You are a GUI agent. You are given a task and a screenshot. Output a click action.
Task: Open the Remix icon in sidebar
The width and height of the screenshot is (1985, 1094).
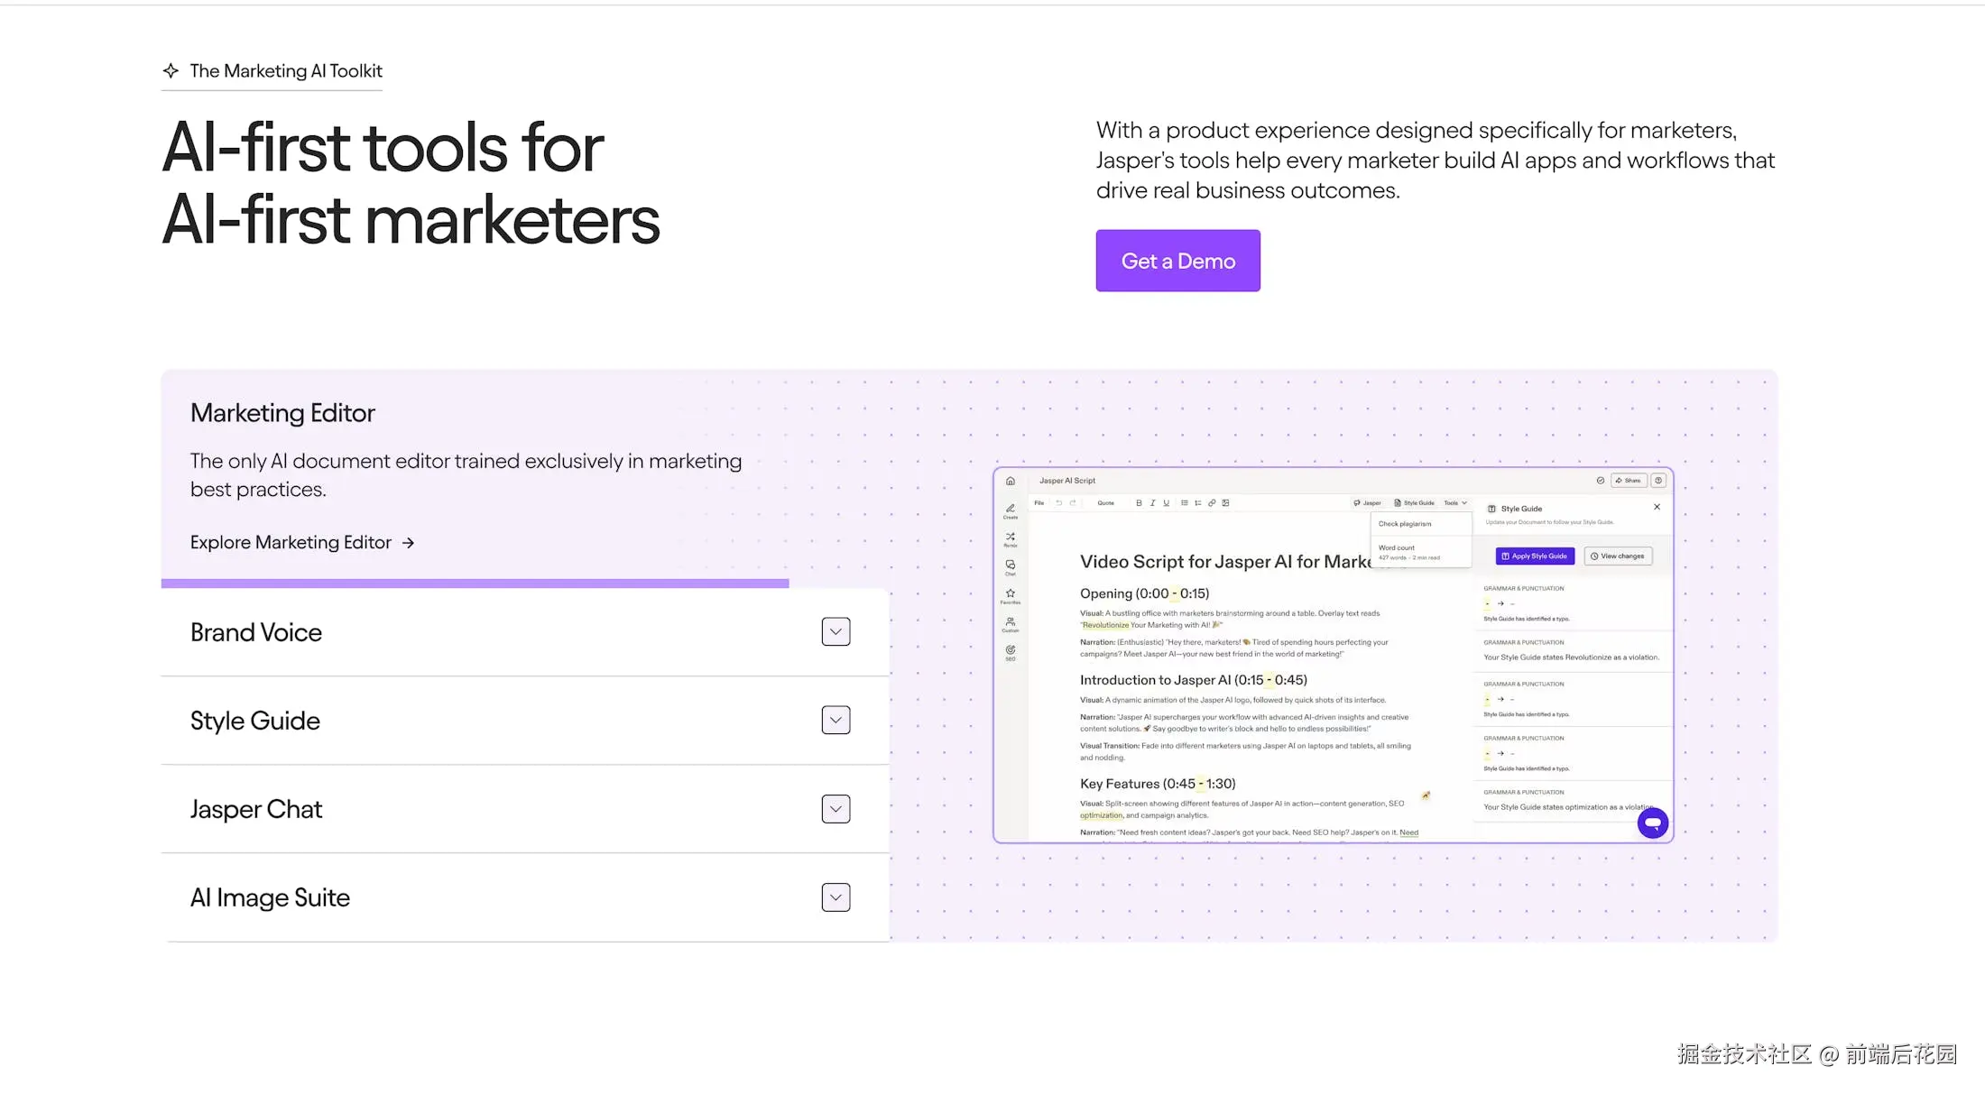pyautogui.click(x=1010, y=538)
